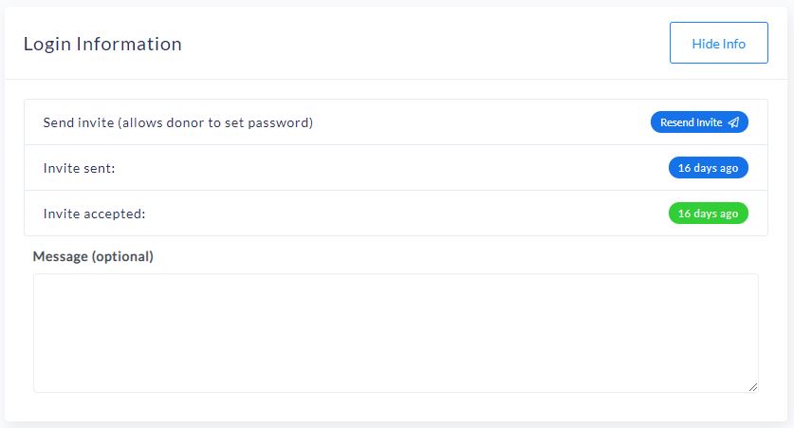Click the word "Information" in the panel title
The image size is (794, 428).
pos(129,44)
